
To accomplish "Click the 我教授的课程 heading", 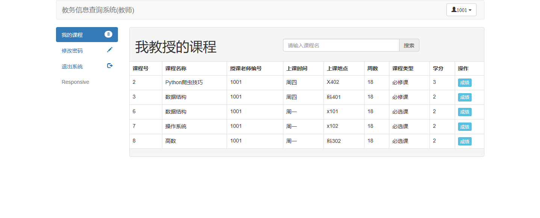I will (x=176, y=47).
